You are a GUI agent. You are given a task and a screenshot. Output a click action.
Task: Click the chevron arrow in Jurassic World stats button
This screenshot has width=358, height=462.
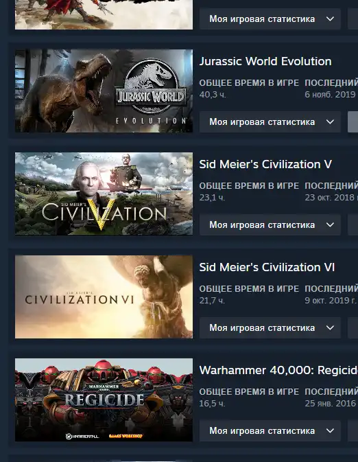point(331,122)
